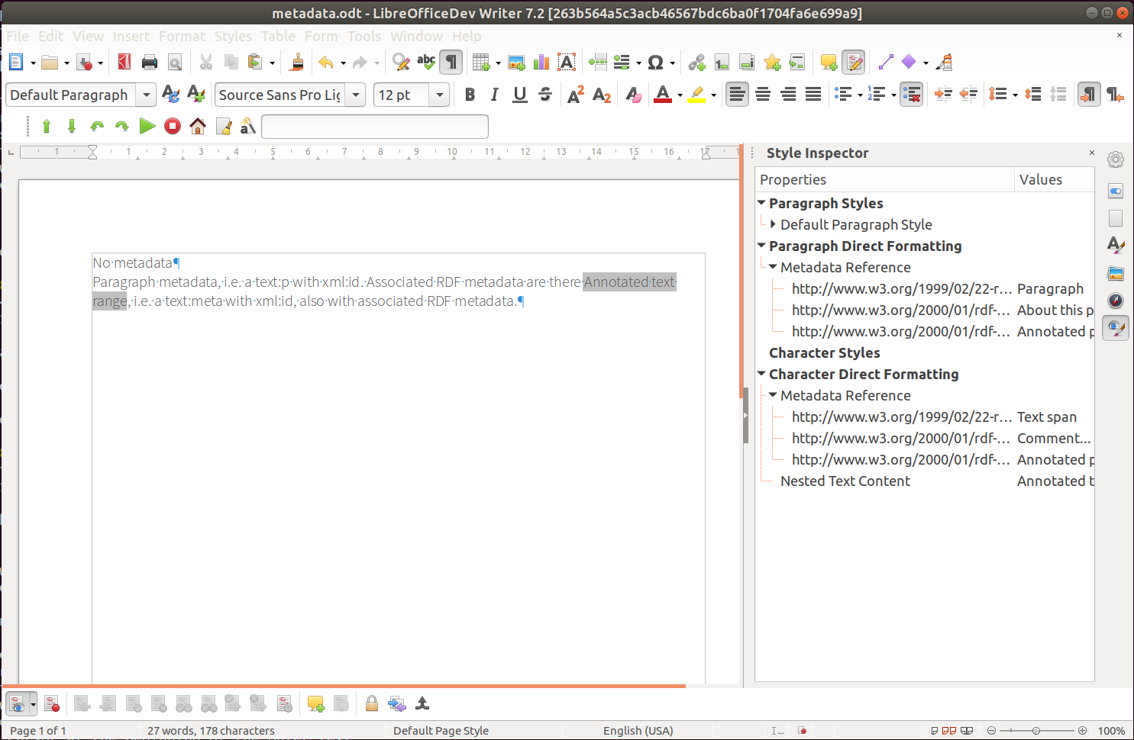Image resolution: width=1134 pixels, height=740 pixels.
Task: Expand Default Paragraph Style in Style Inspector
Action: click(773, 224)
